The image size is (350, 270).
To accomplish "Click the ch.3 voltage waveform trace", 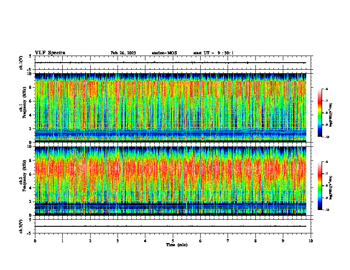I will [170, 226].
